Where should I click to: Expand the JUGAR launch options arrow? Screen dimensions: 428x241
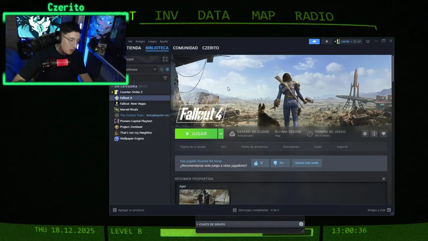(221, 134)
